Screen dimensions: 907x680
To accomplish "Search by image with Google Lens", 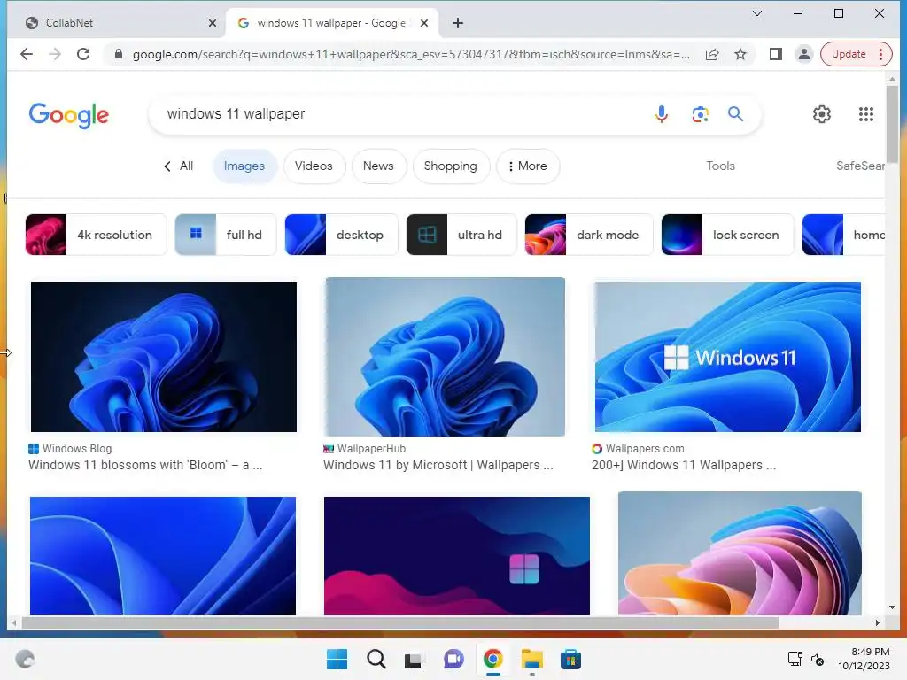I will point(701,114).
